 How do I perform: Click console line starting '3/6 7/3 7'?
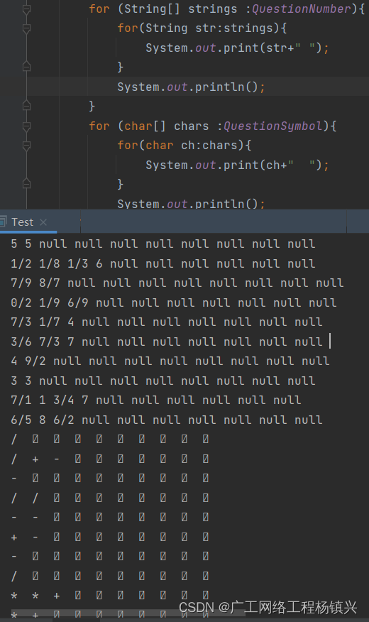(167, 342)
